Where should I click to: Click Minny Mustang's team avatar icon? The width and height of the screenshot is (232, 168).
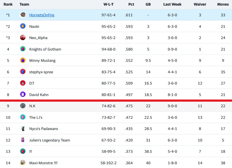23,60
